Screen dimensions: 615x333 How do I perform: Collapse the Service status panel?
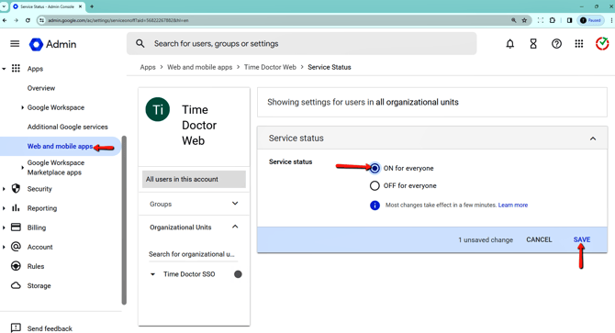pyautogui.click(x=593, y=139)
